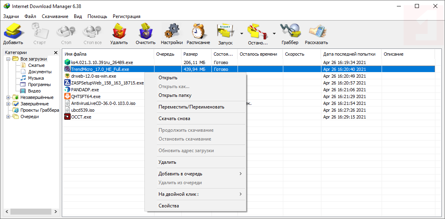Click the Добавить (Add URL) toolbar icon
The image size is (445, 219).
point(13,31)
